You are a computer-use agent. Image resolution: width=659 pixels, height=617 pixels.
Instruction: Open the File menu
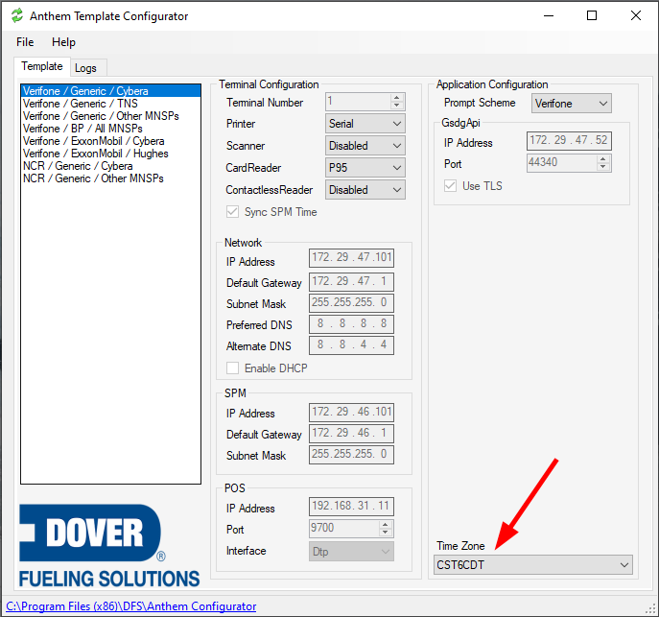(x=25, y=42)
